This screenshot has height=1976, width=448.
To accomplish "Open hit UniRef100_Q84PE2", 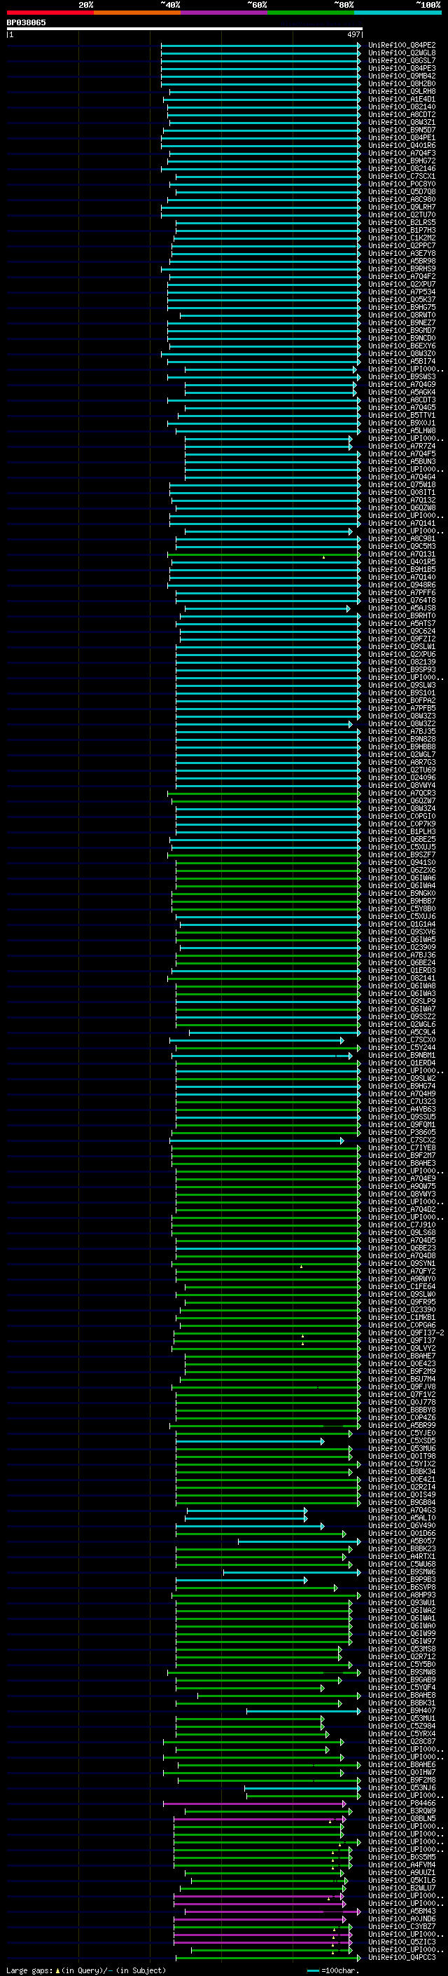I will 402,46.
